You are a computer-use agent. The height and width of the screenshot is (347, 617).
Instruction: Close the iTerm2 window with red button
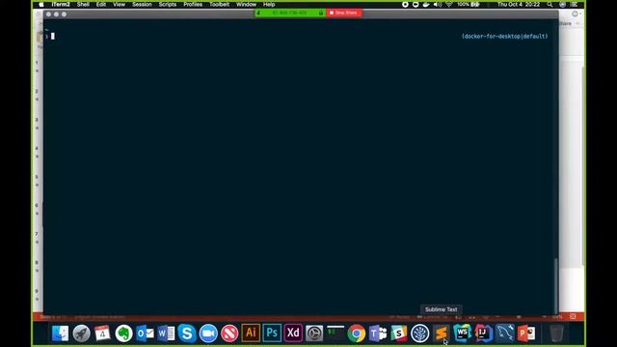coord(48,14)
